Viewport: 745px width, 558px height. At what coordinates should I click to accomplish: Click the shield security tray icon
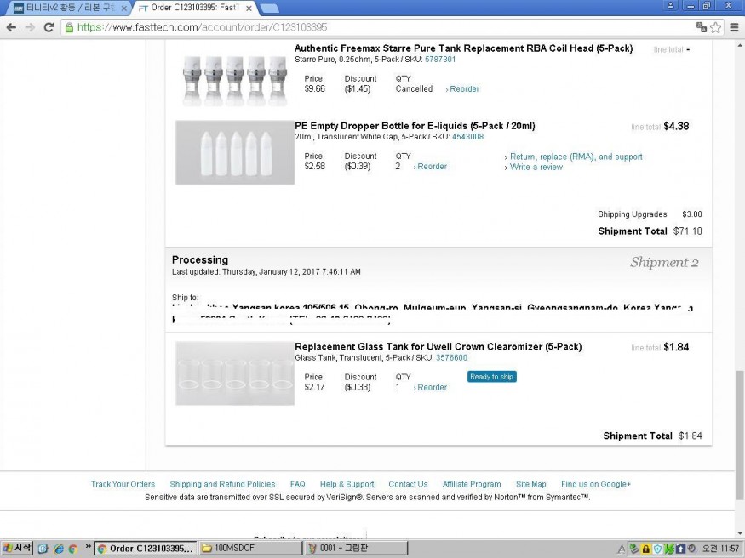pyautogui.click(x=657, y=549)
